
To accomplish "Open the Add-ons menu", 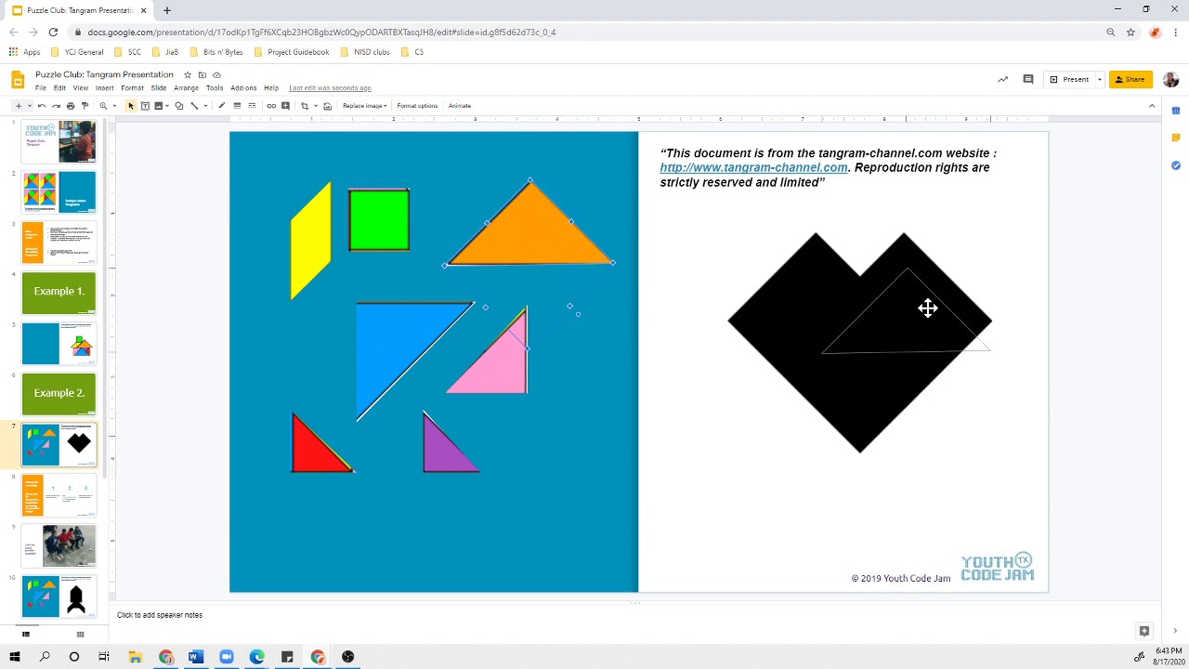I will (242, 87).
